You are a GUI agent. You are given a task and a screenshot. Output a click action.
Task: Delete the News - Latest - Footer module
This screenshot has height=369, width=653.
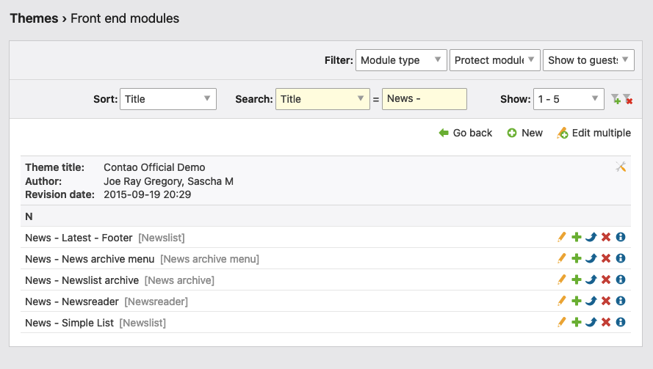(x=606, y=237)
